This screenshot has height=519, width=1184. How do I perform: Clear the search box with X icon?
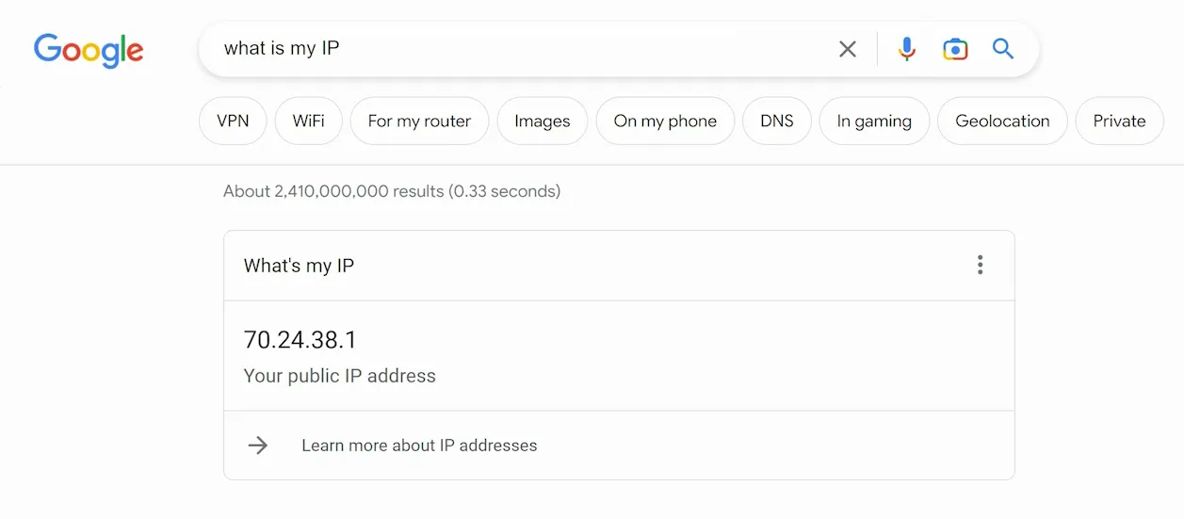click(x=848, y=49)
